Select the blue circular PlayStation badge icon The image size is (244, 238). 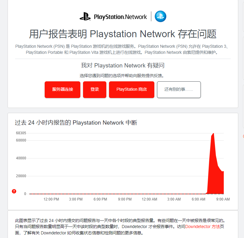[x=160, y=16]
